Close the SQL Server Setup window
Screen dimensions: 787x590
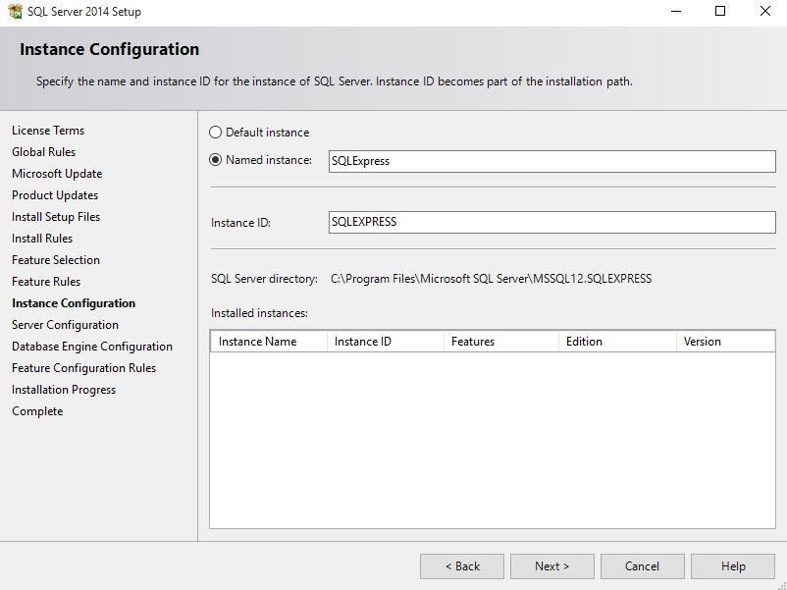(764, 11)
